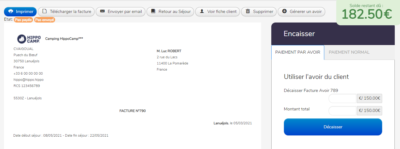Focus the Décaisser Facture Avoir 789 amount field
Screen dimensions: 400x149
[x=342, y=99]
